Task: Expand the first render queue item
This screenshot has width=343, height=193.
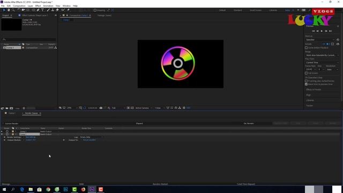Action: [x=2, y=131]
